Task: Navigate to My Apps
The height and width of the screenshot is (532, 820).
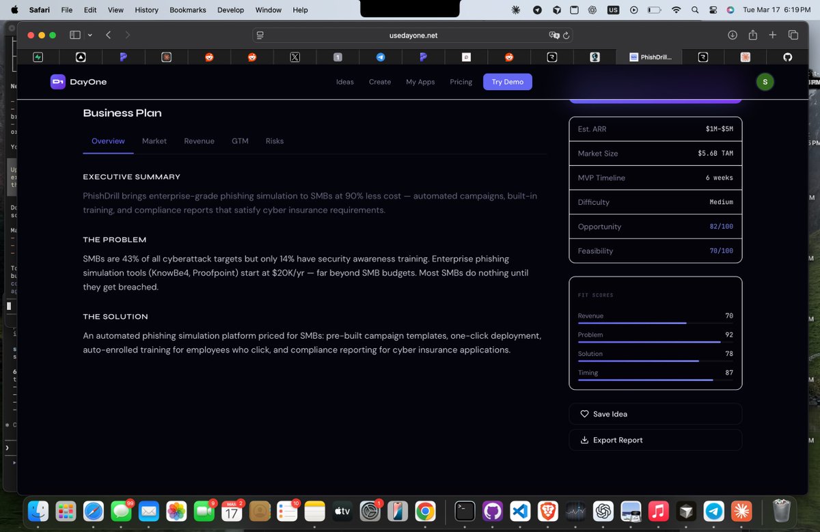Action: click(420, 82)
